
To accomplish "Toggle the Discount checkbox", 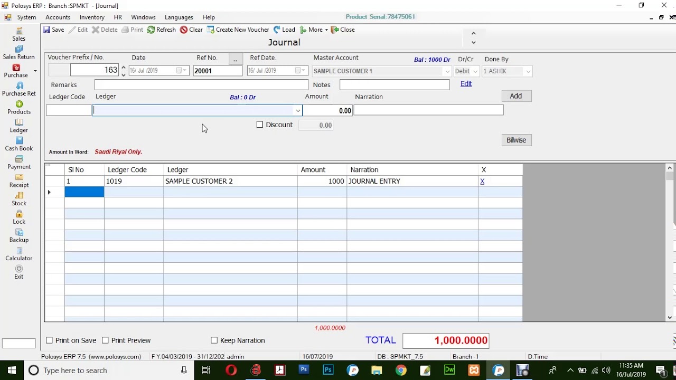I will pos(260,125).
